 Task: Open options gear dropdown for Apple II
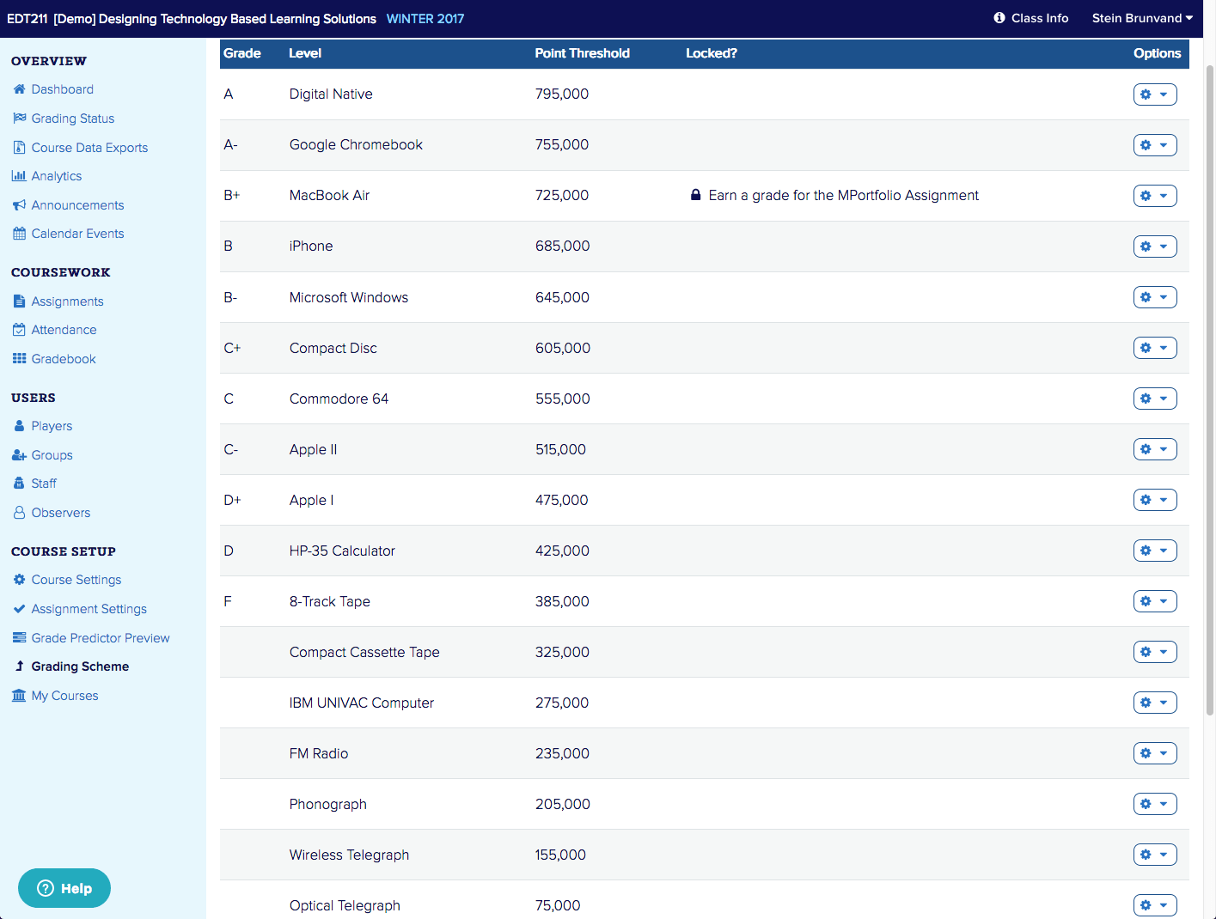pyautogui.click(x=1155, y=449)
